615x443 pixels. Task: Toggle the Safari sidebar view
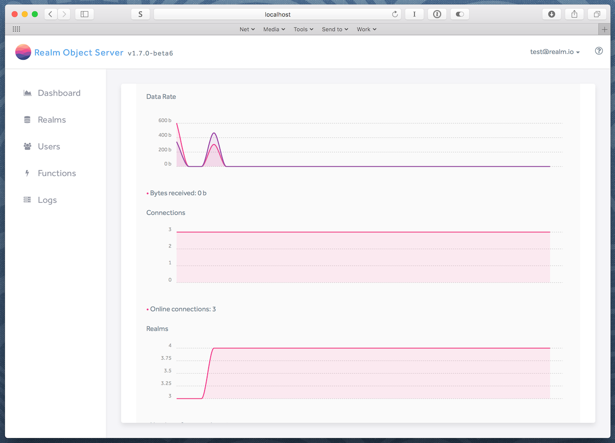tap(85, 14)
